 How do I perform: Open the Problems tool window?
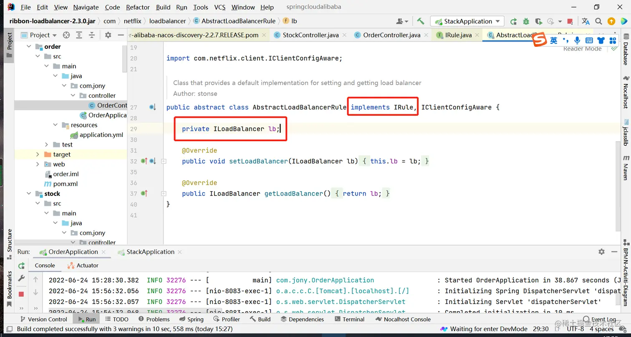pyautogui.click(x=154, y=319)
